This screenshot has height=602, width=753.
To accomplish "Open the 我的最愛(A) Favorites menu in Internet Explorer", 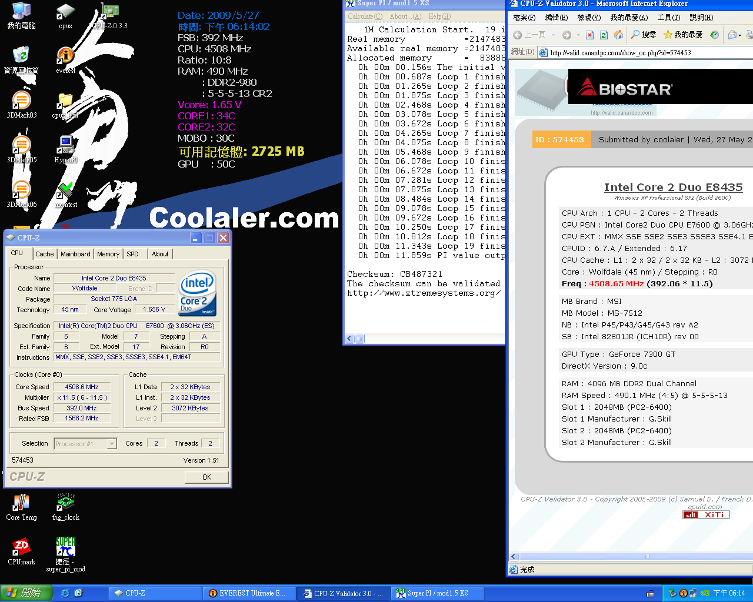I will tap(629, 18).
